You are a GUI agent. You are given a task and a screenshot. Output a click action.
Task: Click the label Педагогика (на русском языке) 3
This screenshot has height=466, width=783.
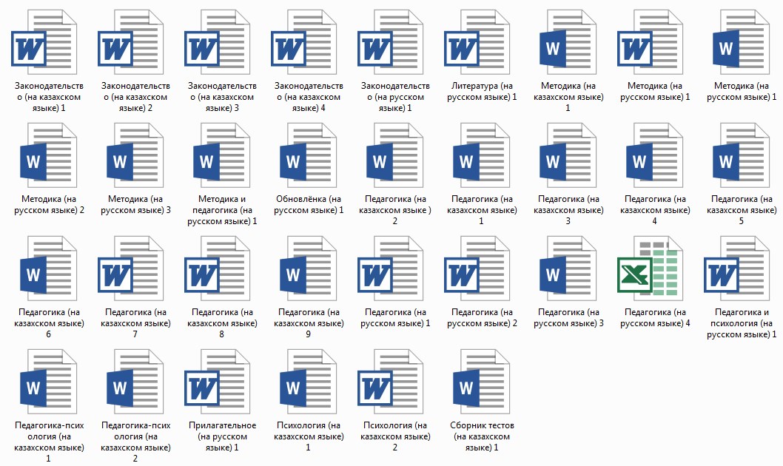[568, 318]
